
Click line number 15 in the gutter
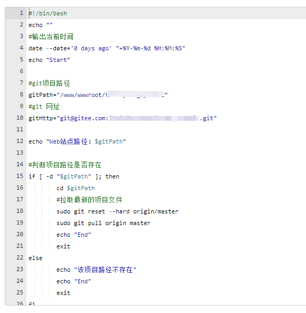[20, 176]
